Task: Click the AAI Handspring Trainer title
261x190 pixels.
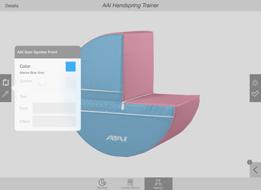Action: point(130,6)
